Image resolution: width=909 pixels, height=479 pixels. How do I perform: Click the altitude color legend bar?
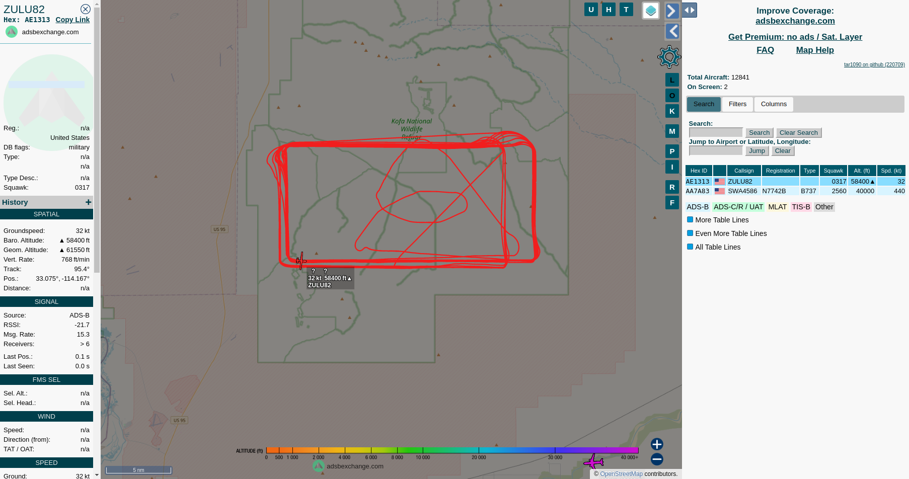(452, 450)
